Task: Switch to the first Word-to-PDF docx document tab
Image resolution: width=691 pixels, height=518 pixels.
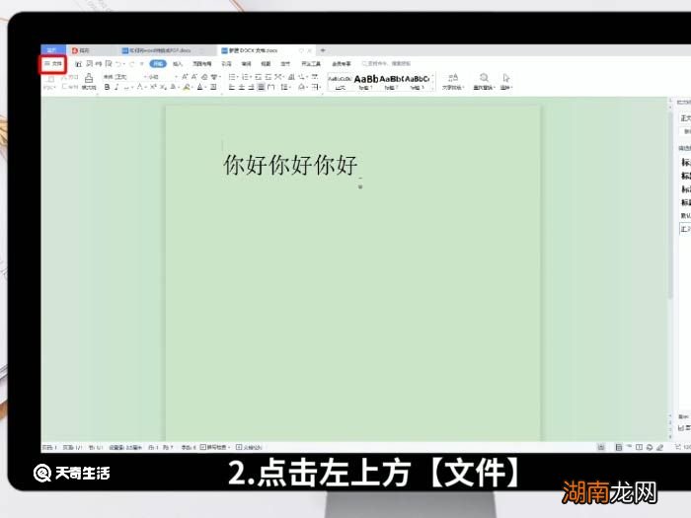Action: 161,50
